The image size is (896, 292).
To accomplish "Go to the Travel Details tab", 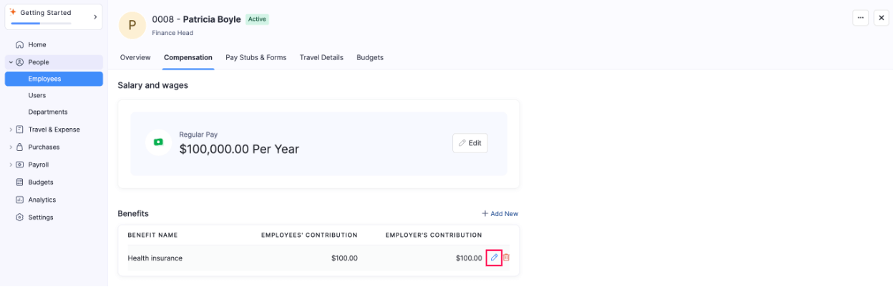I will point(321,57).
